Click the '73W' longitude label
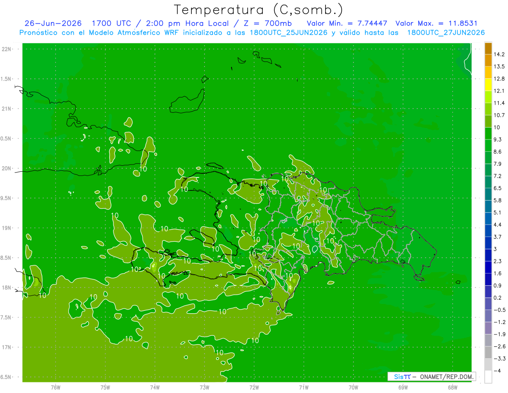The image size is (508, 393). [204, 387]
